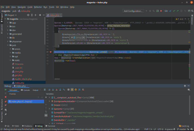Expand $__composer_autoload_files variable

[x=49, y=98]
